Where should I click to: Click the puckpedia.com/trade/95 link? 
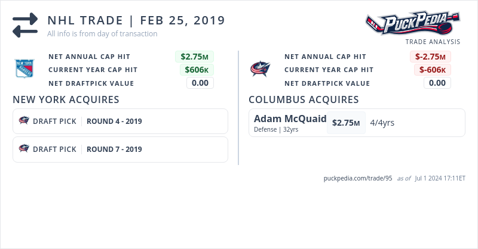tap(357, 178)
